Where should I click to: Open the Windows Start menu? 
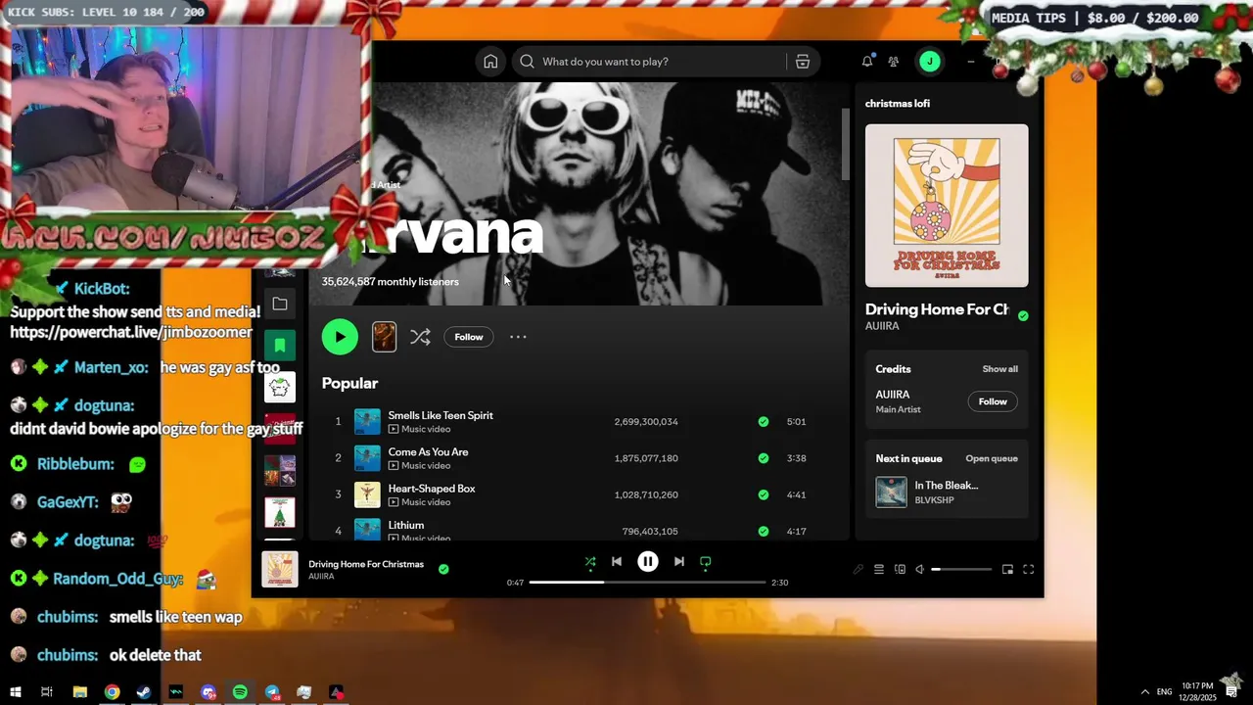coord(16,692)
